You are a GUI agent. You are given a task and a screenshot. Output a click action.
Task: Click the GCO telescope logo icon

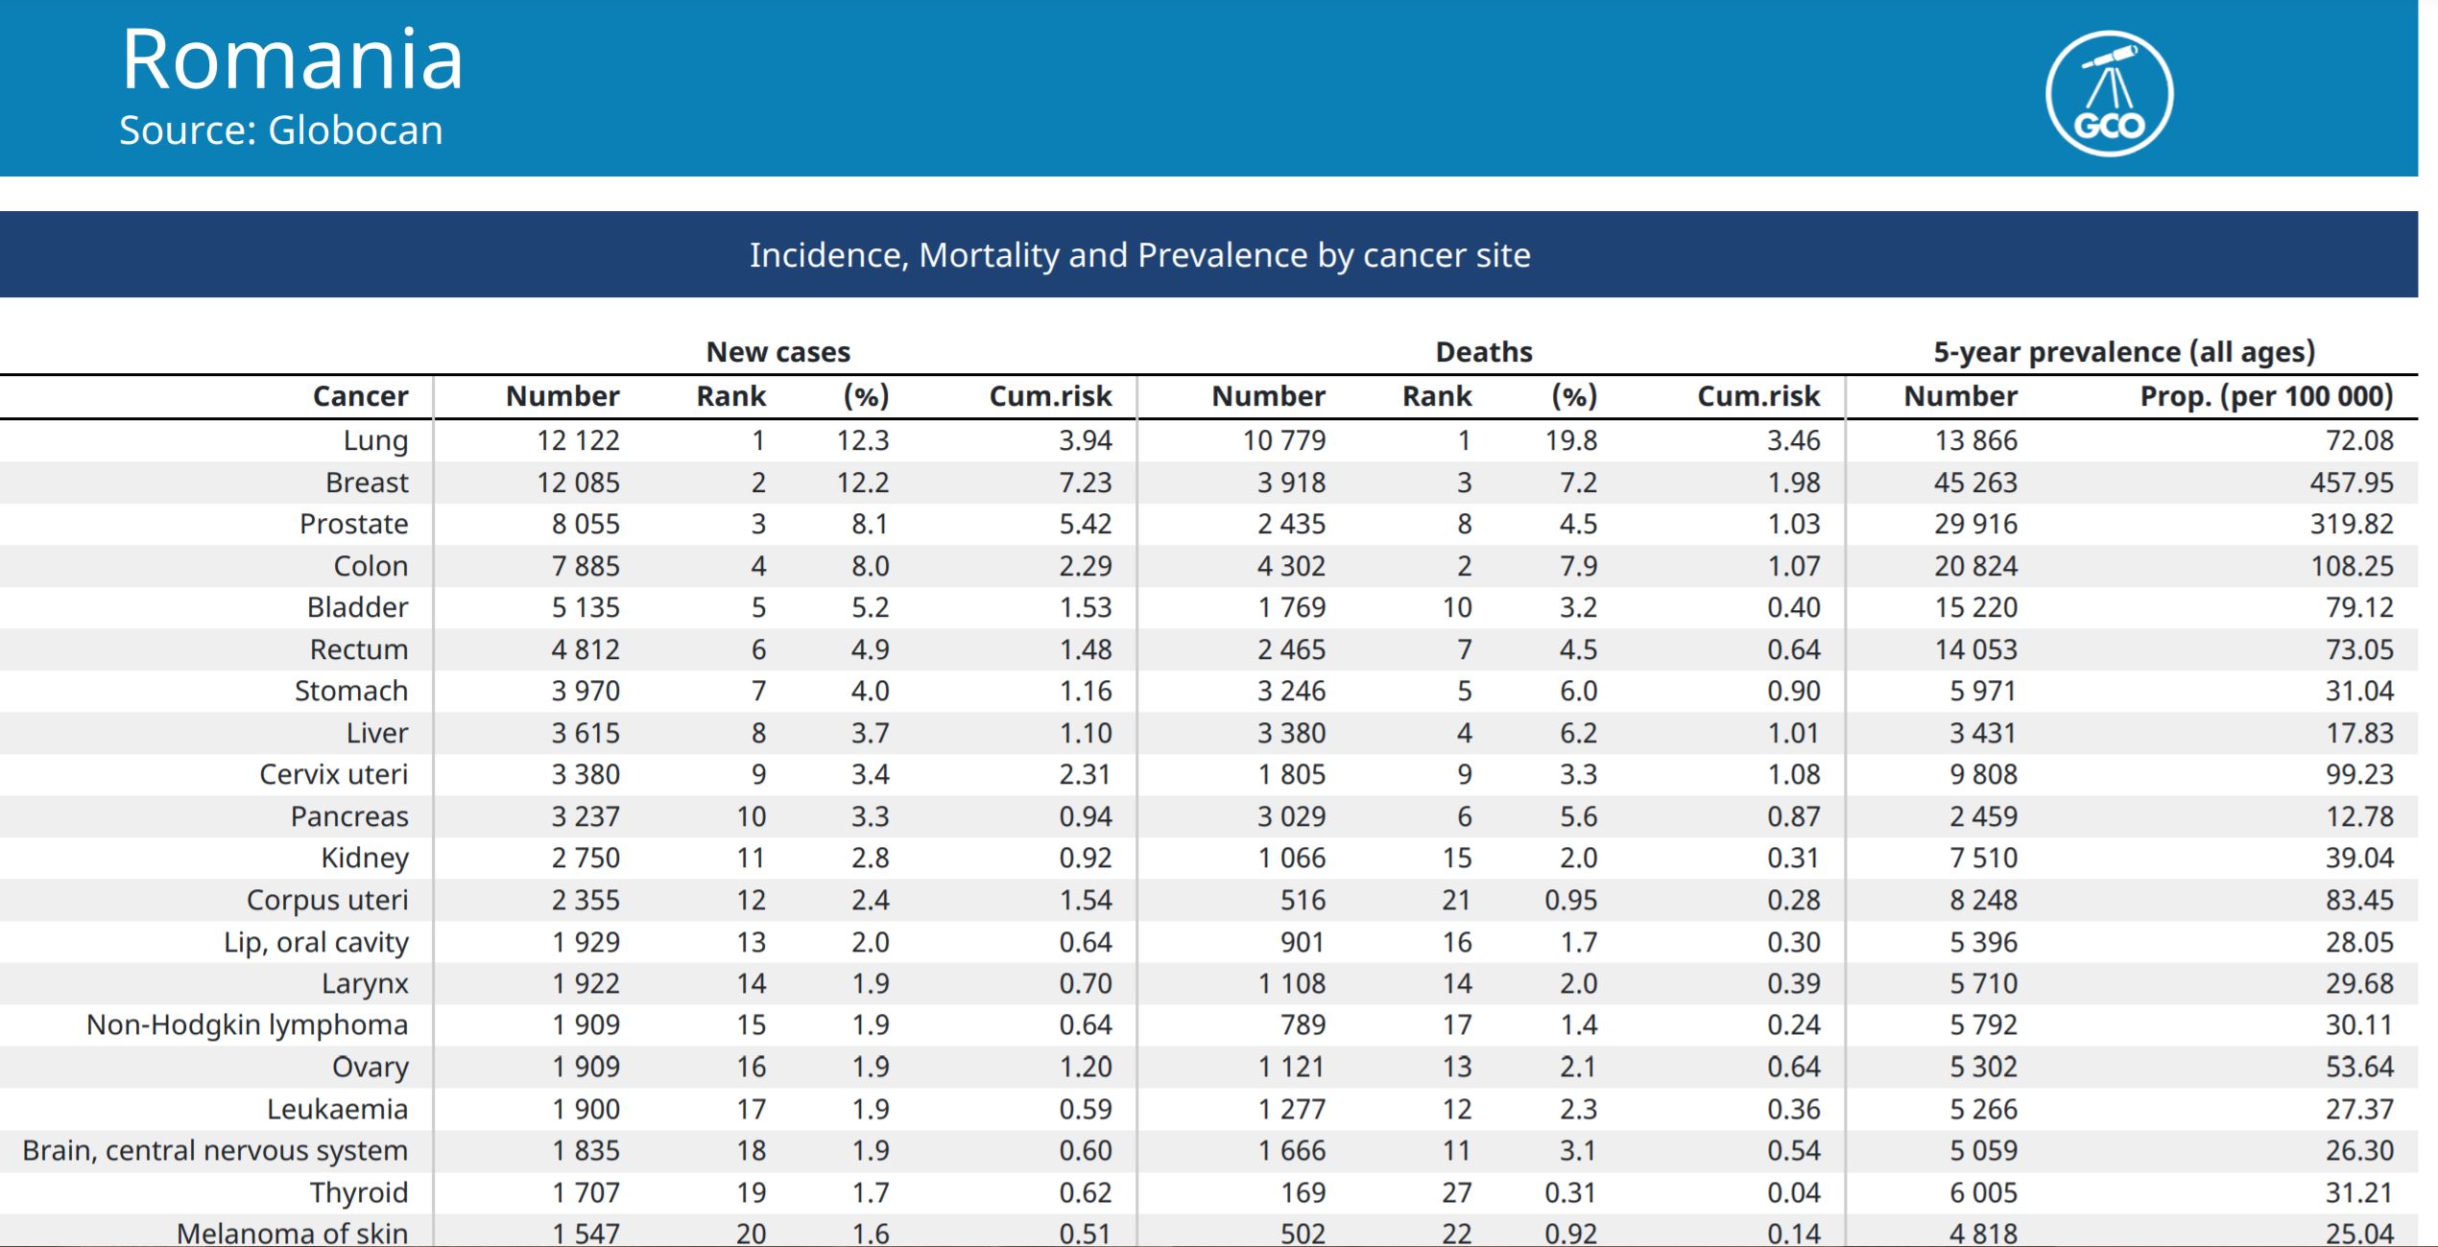[2109, 93]
